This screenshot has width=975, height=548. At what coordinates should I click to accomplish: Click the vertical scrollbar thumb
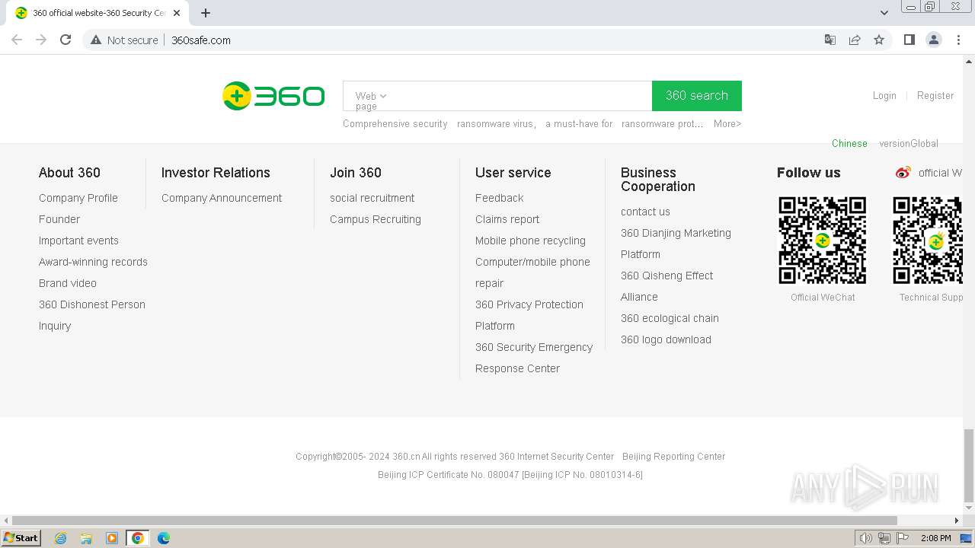(969, 466)
